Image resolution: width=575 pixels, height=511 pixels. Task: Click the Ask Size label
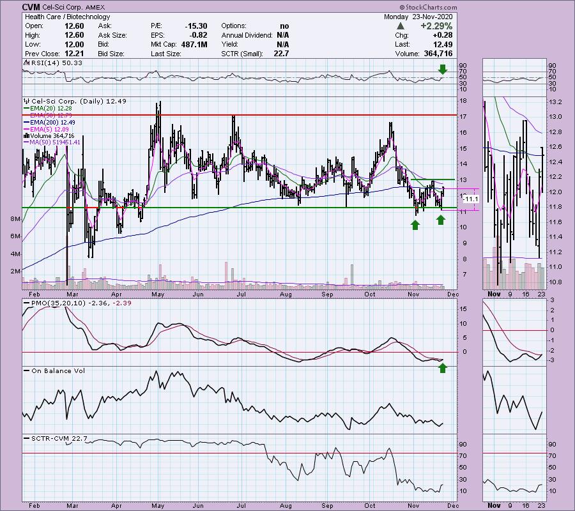pos(112,35)
